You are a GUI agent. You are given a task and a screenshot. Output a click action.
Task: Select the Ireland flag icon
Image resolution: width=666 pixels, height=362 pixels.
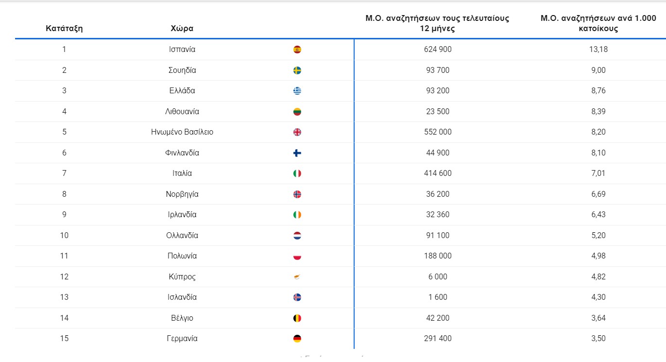click(x=297, y=215)
